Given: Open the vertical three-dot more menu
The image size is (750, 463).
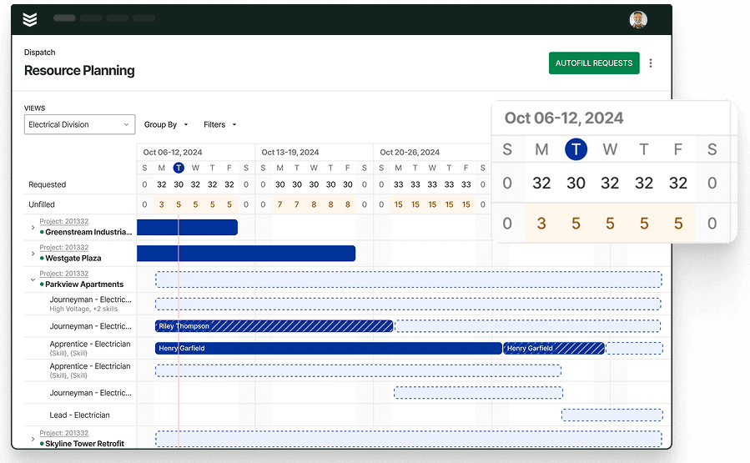Looking at the screenshot, I should point(651,63).
